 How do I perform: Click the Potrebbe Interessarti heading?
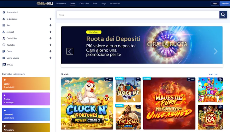point(14,74)
